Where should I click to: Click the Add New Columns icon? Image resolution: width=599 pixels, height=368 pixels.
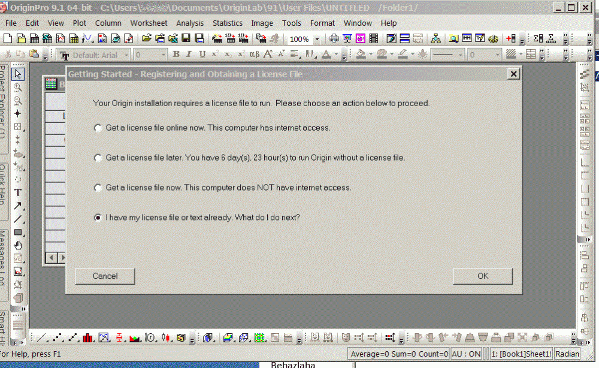[510, 39]
